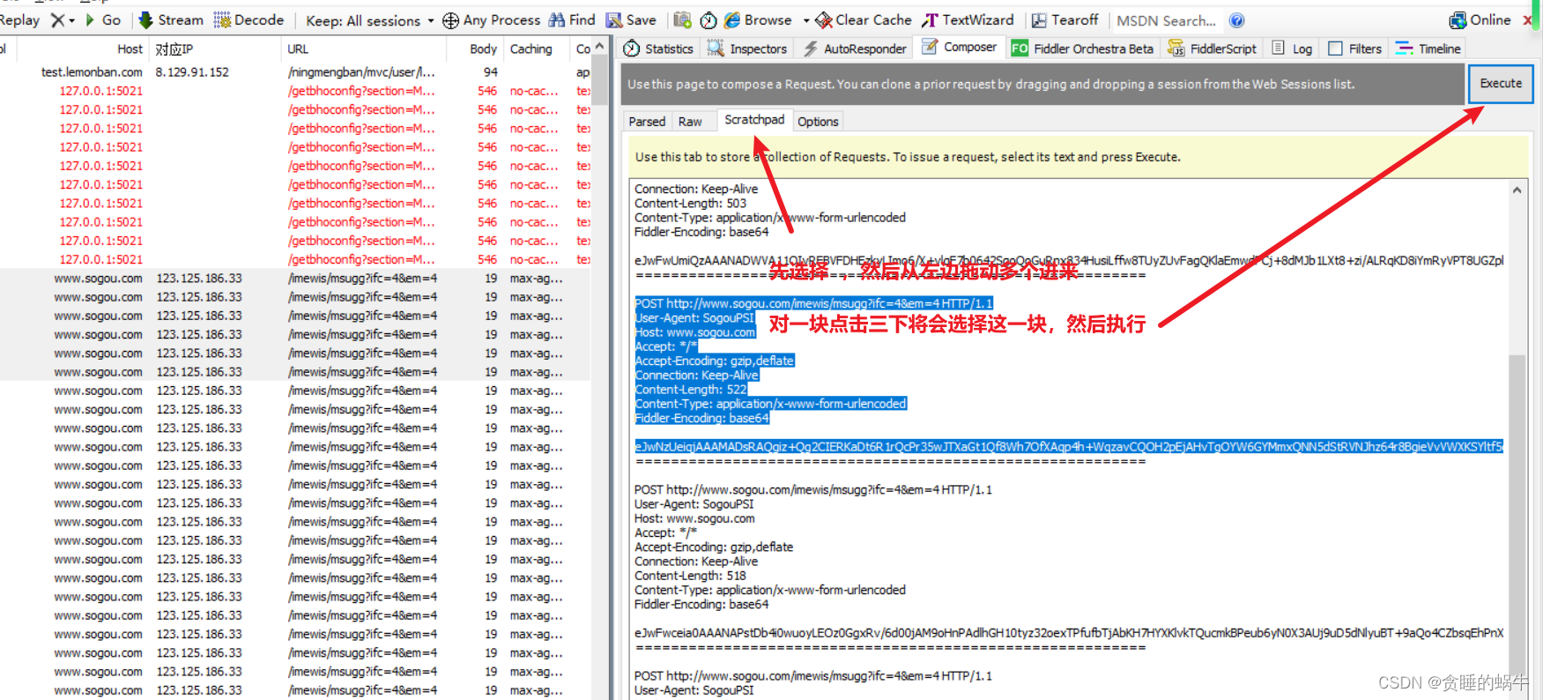Open the Timeline tab
The height and width of the screenshot is (700, 1543).
click(x=1428, y=48)
